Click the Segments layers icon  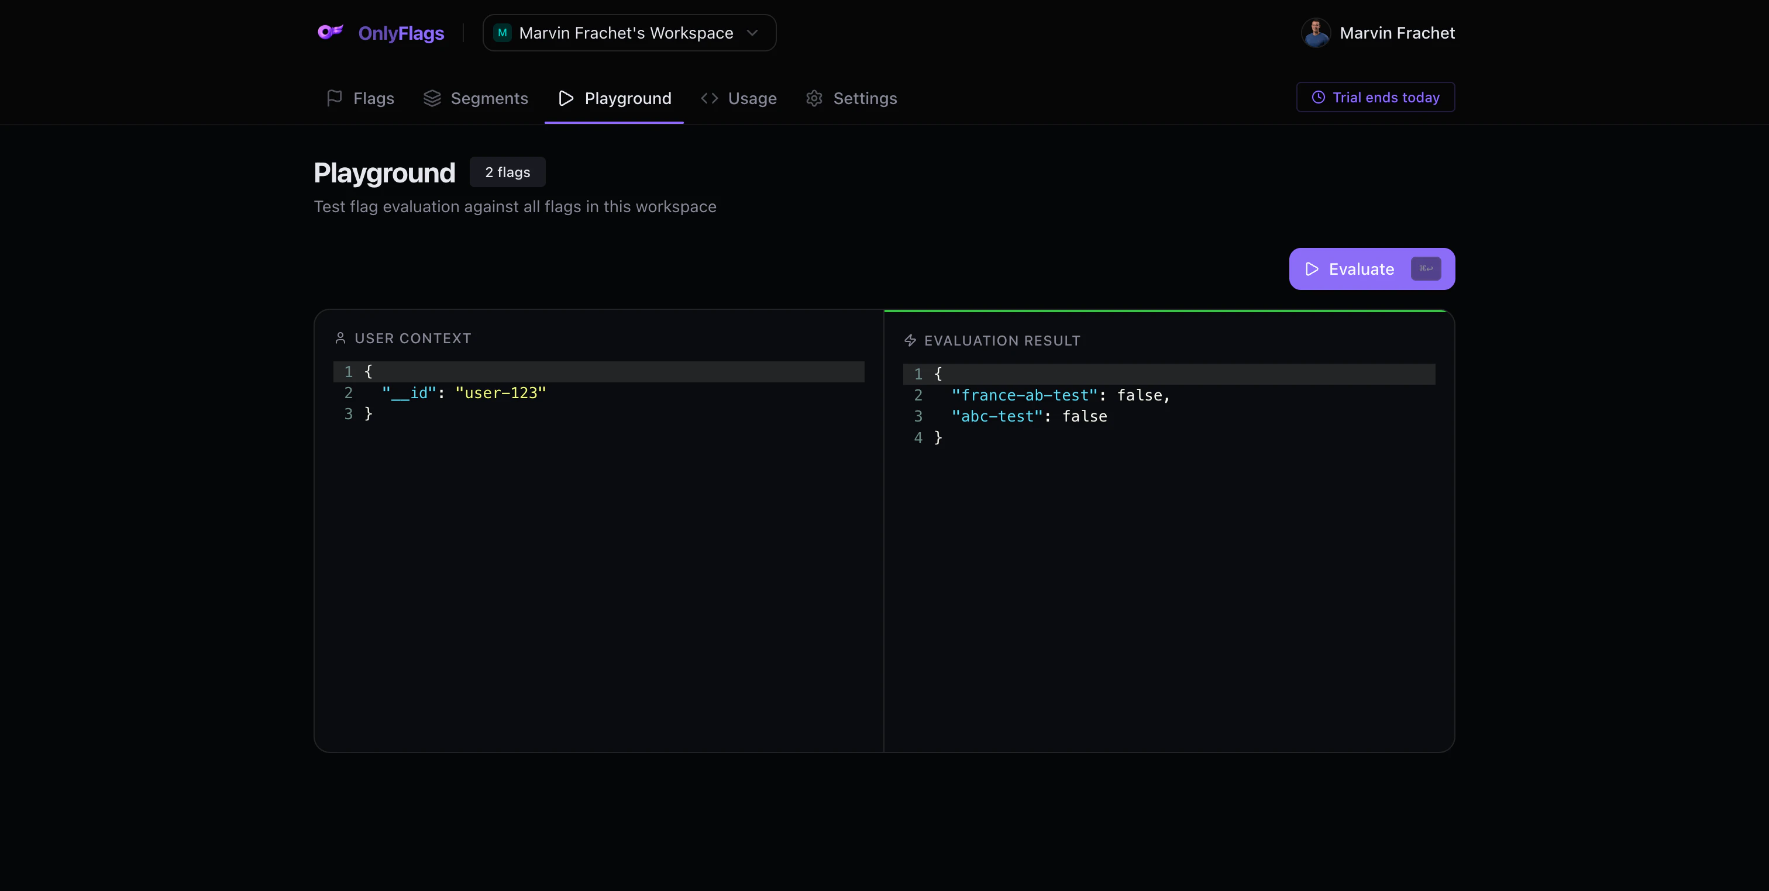coord(432,98)
